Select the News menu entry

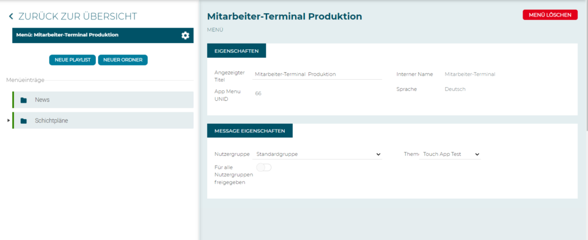(103, 100)
